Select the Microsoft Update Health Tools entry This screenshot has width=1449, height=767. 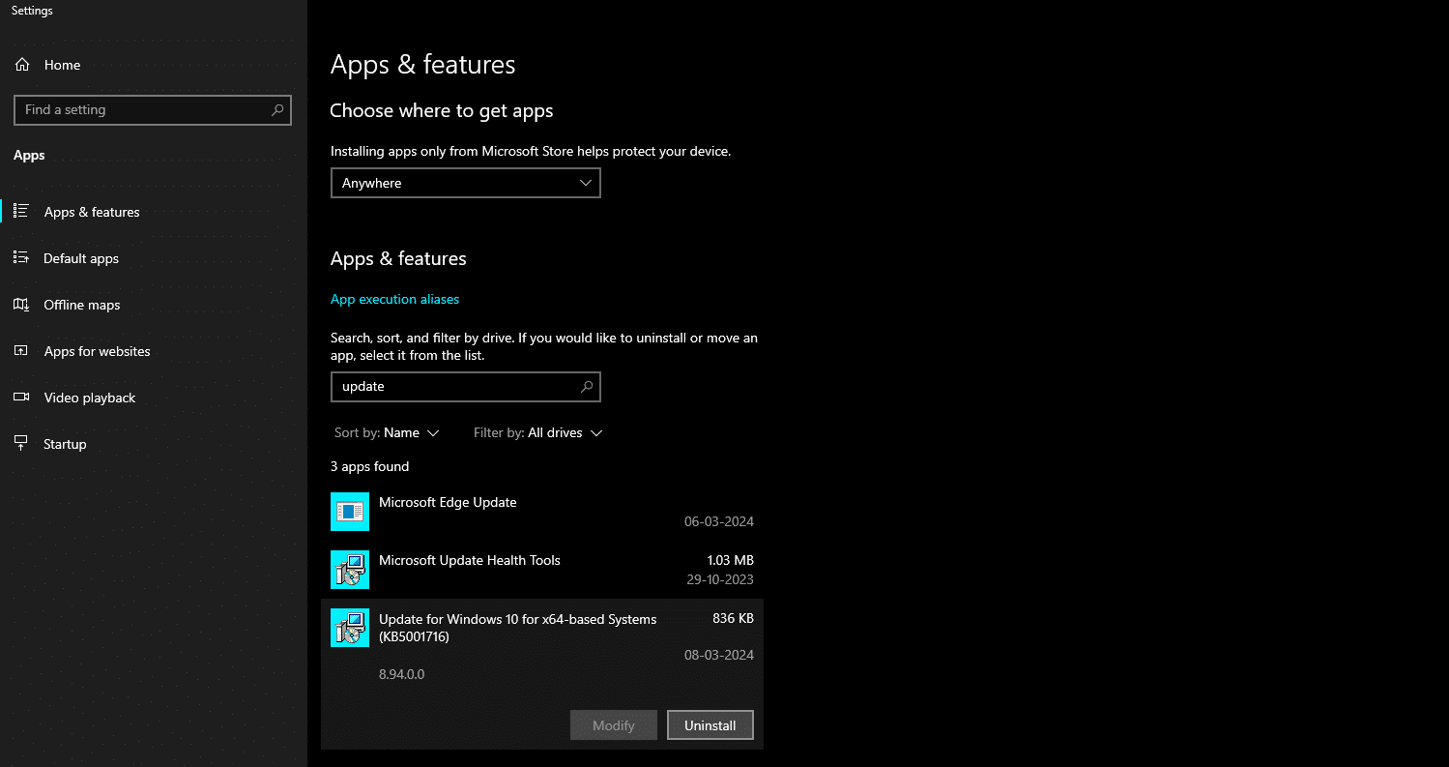542,570
